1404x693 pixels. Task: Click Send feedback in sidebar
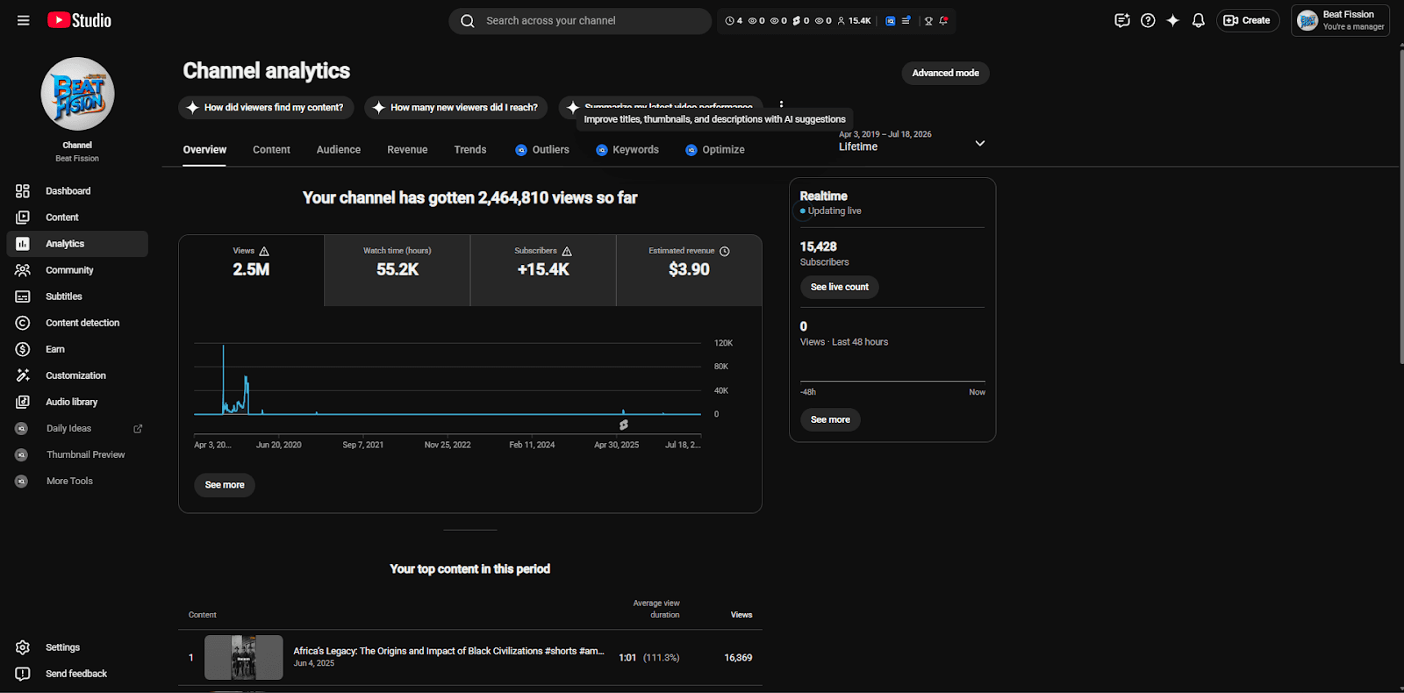[x=77, y=674]
